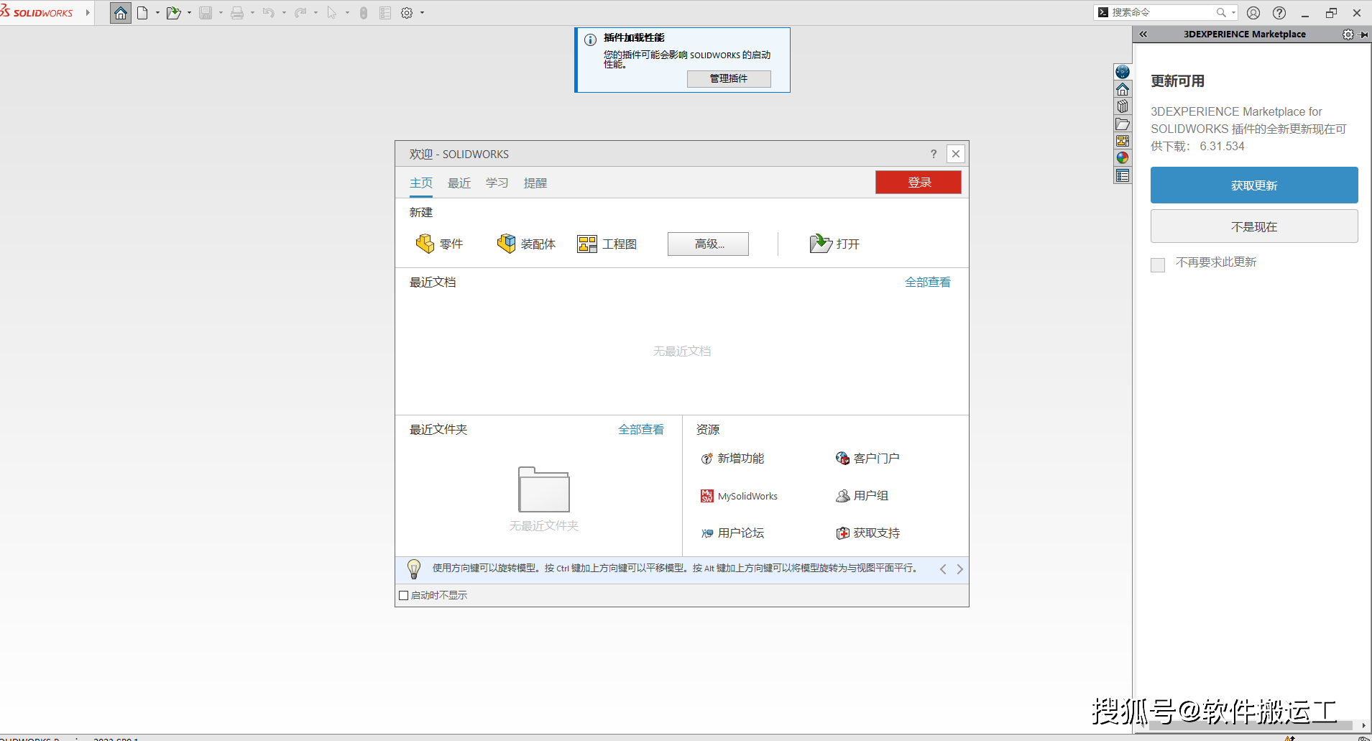1372x741 pixels.
Task: Open the Appearances color ball tab
Action: pos(1123,158)
